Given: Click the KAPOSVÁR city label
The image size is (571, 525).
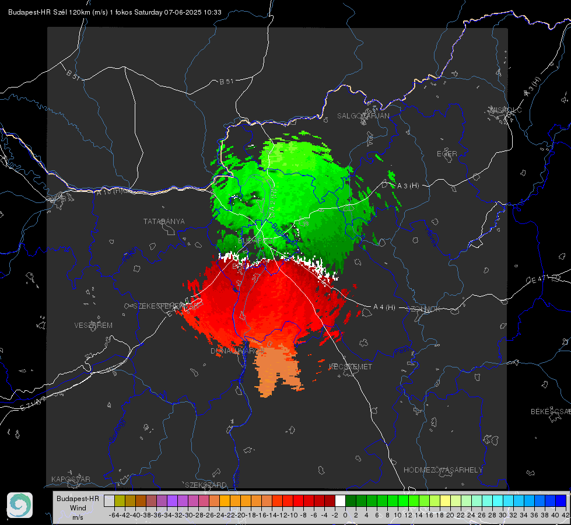Looking at the screenshot, I should pyautogui.click(x=71, y=479).
